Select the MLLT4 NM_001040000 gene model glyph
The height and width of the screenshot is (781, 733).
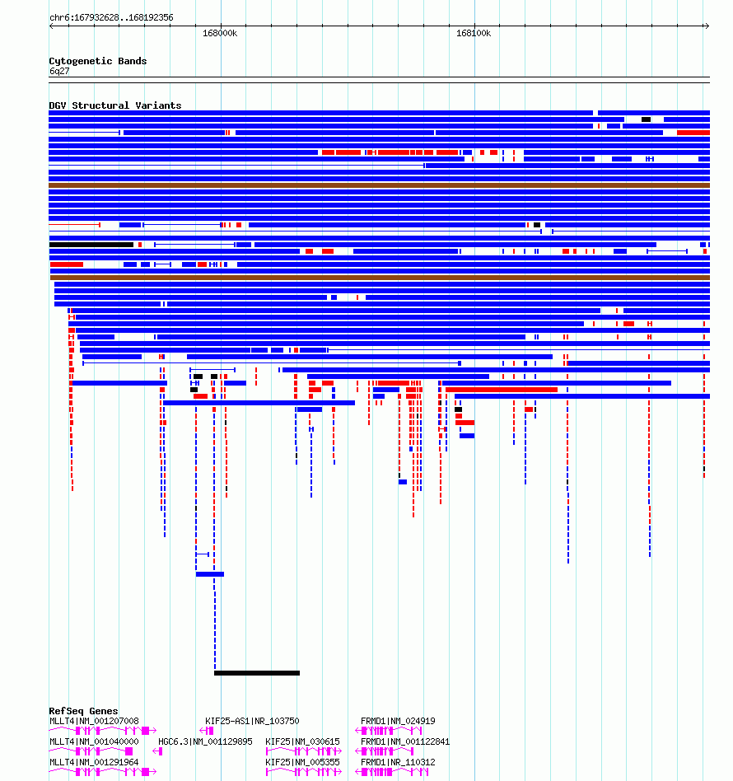click(91, 751)
